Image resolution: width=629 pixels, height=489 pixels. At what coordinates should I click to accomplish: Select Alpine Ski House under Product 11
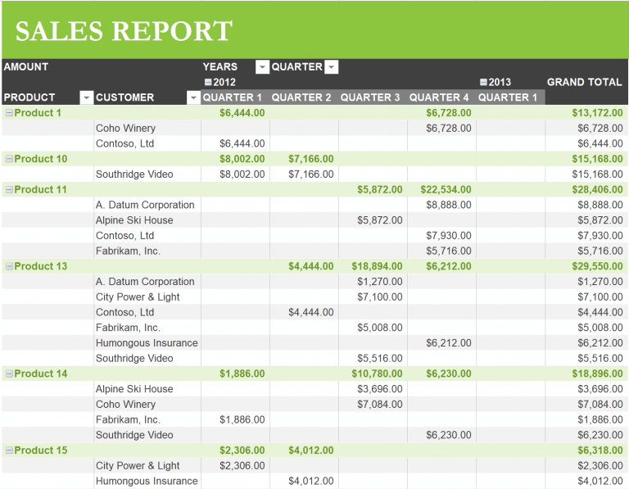[x=134, y=220]
